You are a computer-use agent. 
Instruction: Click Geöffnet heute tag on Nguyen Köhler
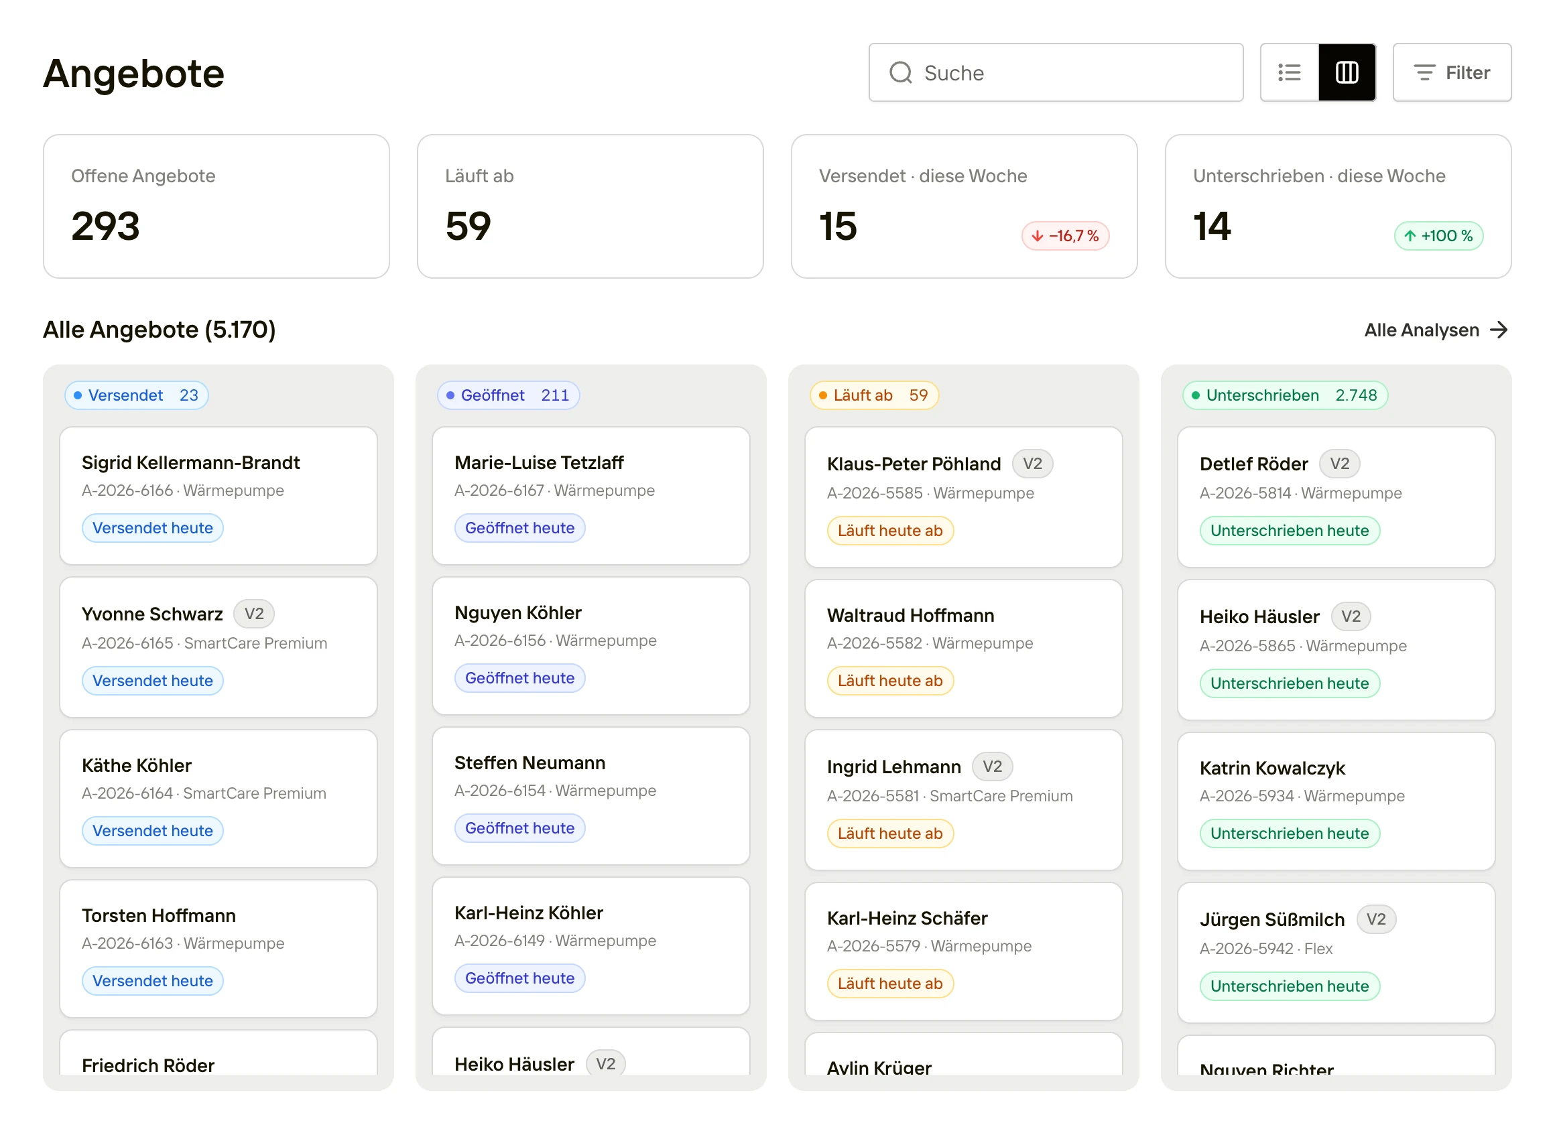coord(519,678)
